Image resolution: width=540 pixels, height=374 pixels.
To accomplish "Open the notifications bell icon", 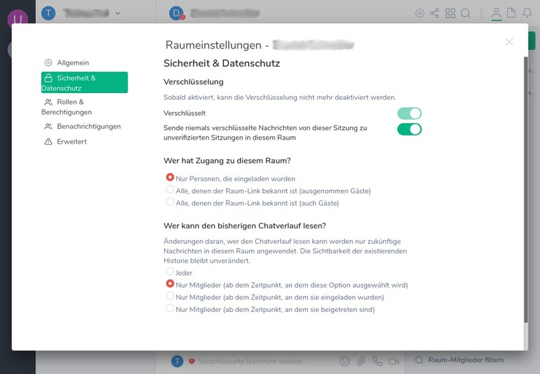I will pos(527,13).
